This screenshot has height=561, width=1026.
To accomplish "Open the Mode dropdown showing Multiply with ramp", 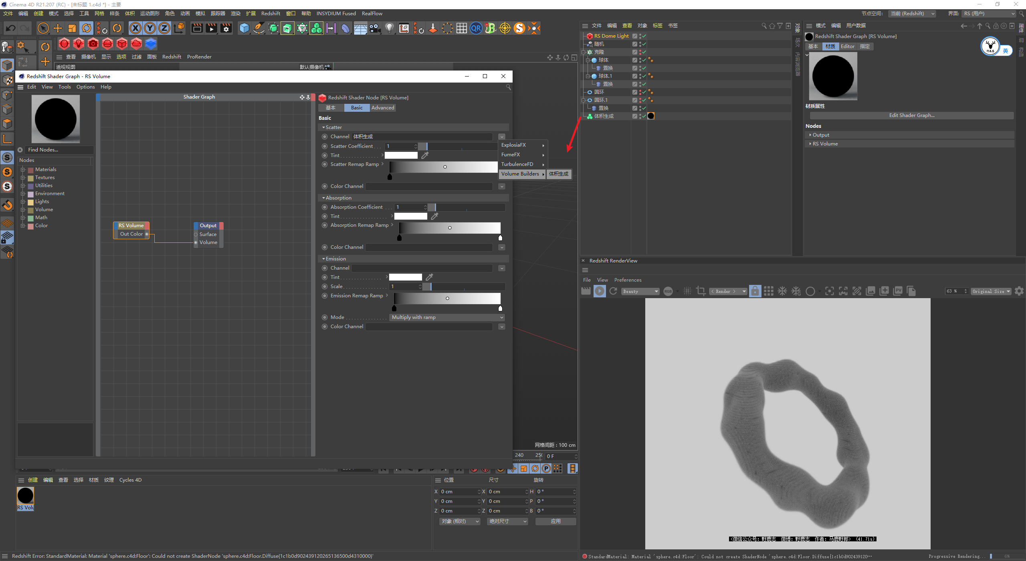I will tap(447, 317).
